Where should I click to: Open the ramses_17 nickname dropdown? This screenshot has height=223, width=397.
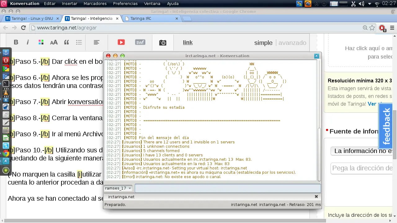(118, 188)
